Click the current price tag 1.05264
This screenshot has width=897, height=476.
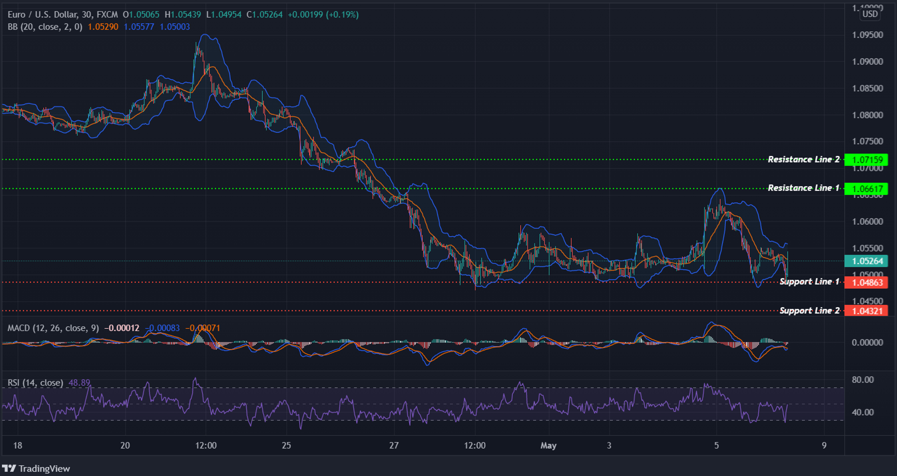pyautogui.click(x=867, y=261)
